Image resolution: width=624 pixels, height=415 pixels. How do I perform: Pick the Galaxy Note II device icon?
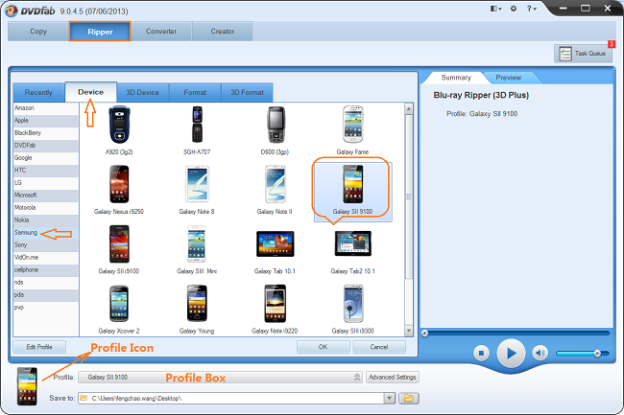point(276,184)
